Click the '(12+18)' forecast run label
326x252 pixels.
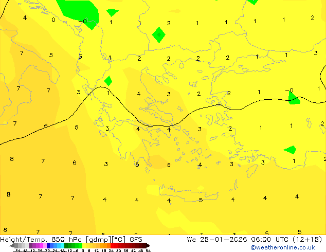coord(307,240)
